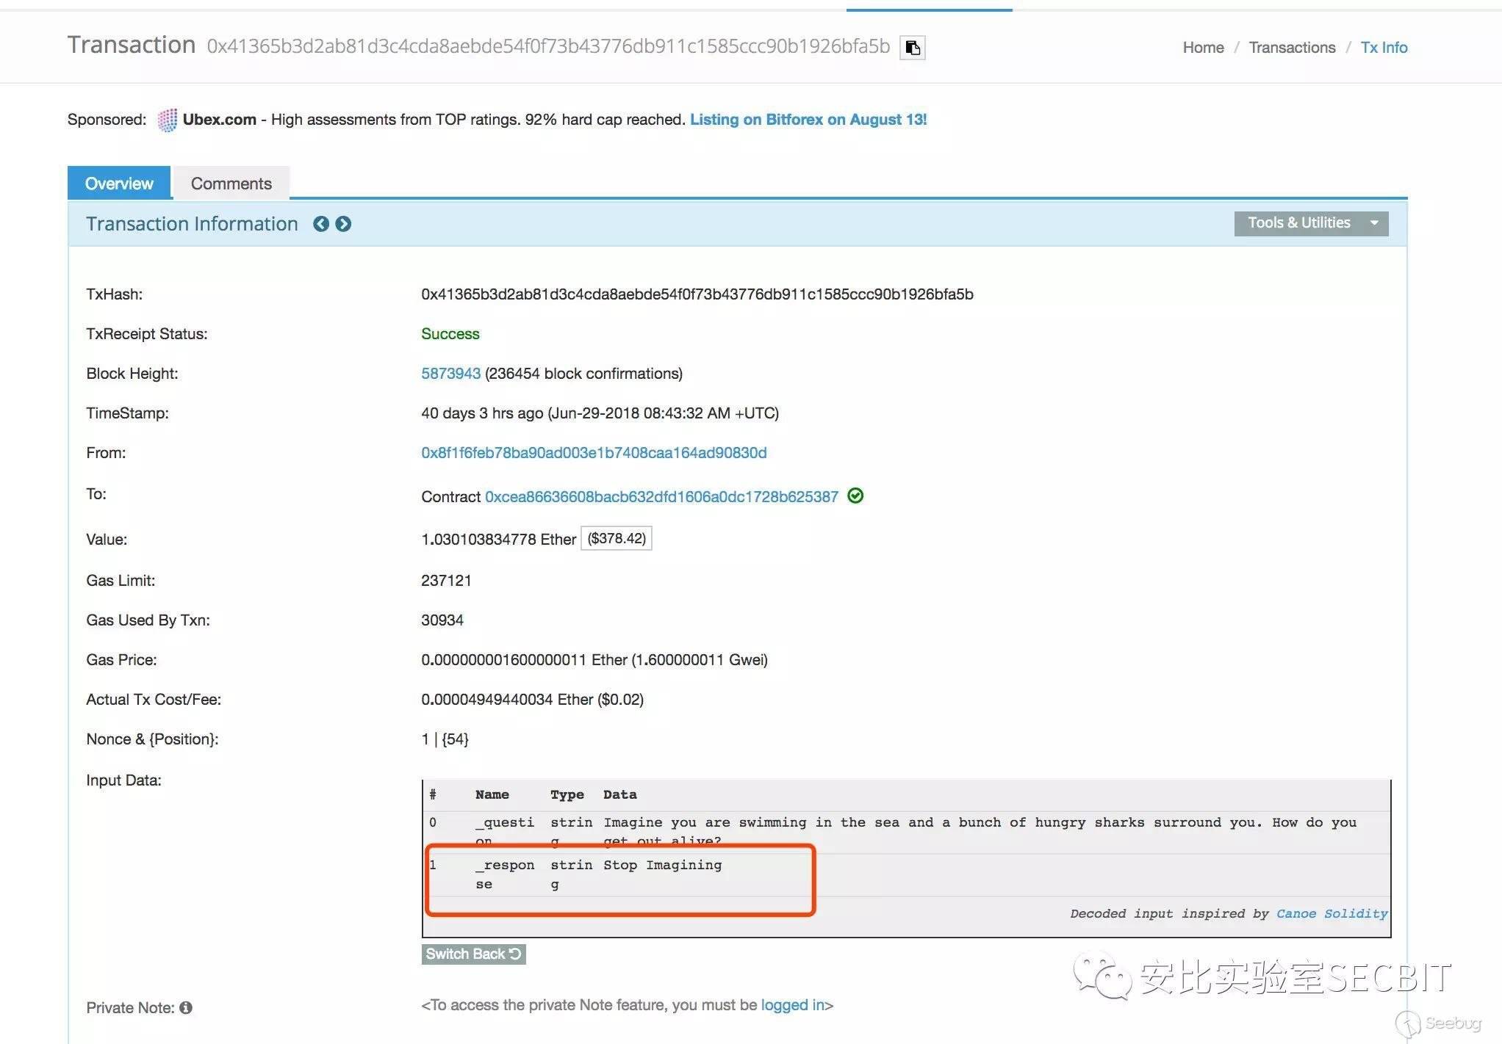Screen dimensions: 1502x1044
Task: Switch to the Comments tab
Action: pos(231,184)
